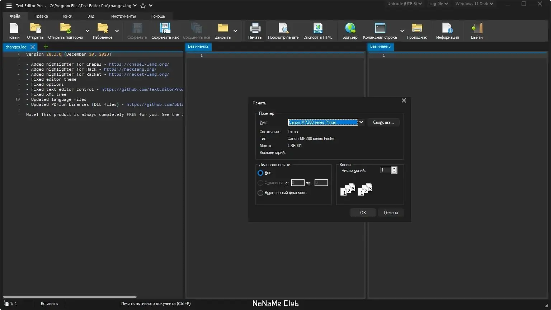551x310 pixels.
Task: Open the Windows 11 Dark theme dropdown
Action: click(x=474, y=4)
